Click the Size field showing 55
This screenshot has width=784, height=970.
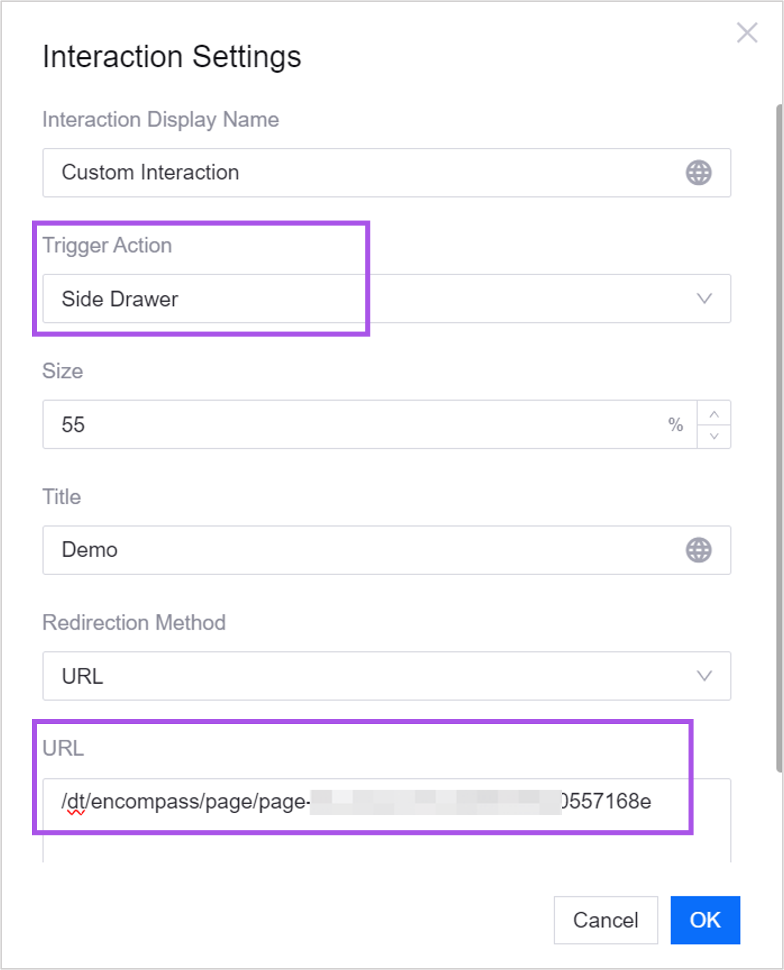point(352,424)
